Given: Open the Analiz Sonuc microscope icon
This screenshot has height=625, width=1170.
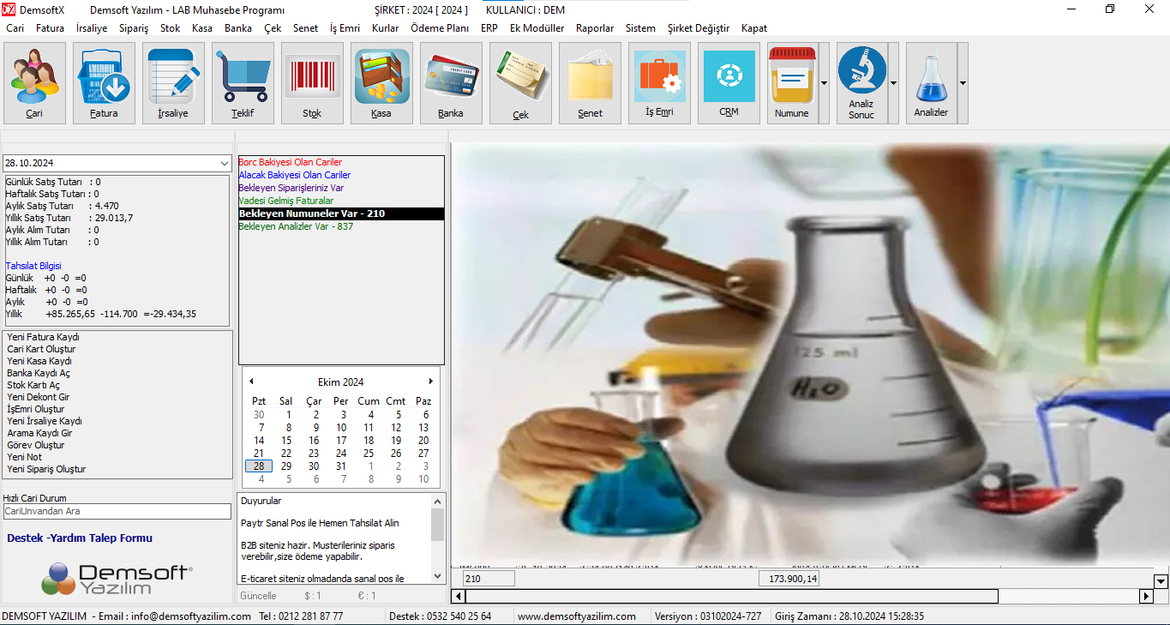Looking at the screenshot, I should tap(861, 83).
